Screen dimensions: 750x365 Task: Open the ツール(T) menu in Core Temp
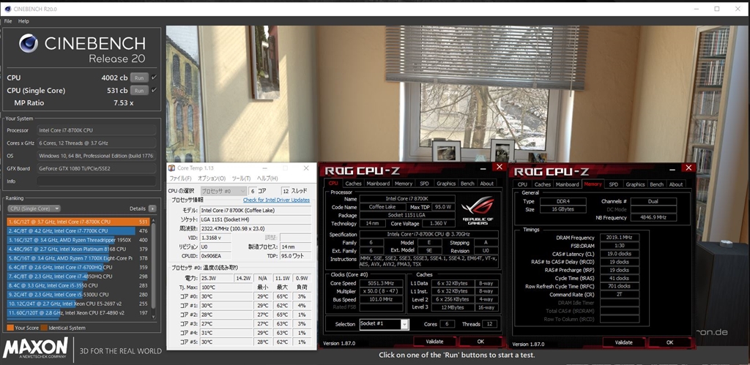point(241,178)
